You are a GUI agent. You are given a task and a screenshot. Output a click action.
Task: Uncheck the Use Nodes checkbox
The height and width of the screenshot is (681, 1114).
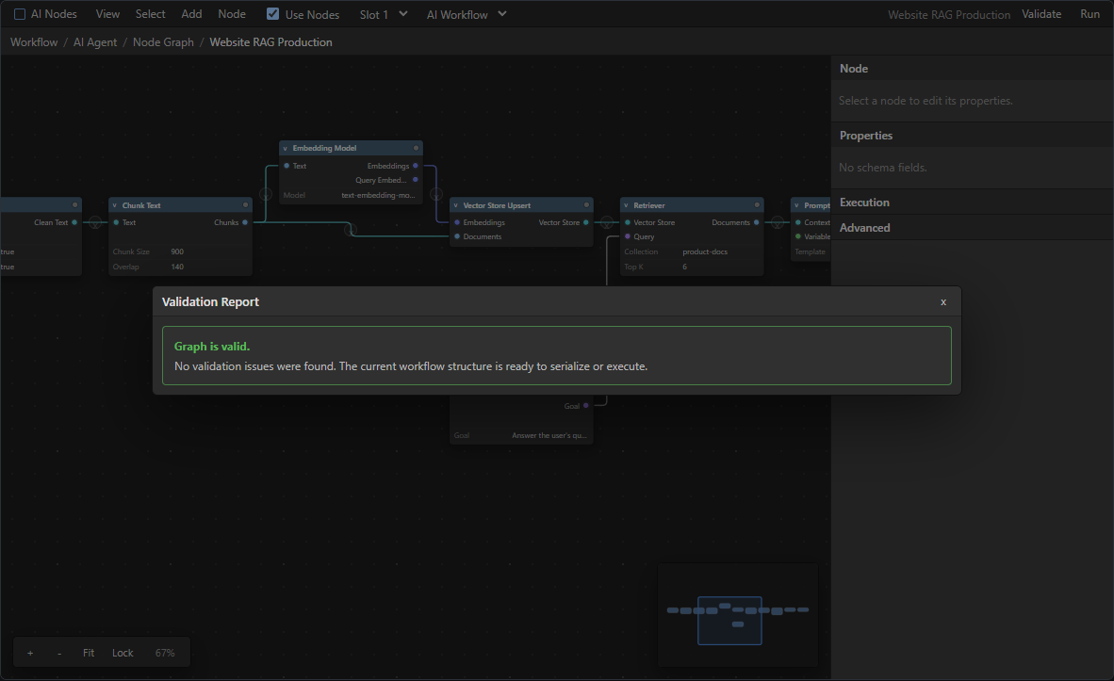[272, 13]
